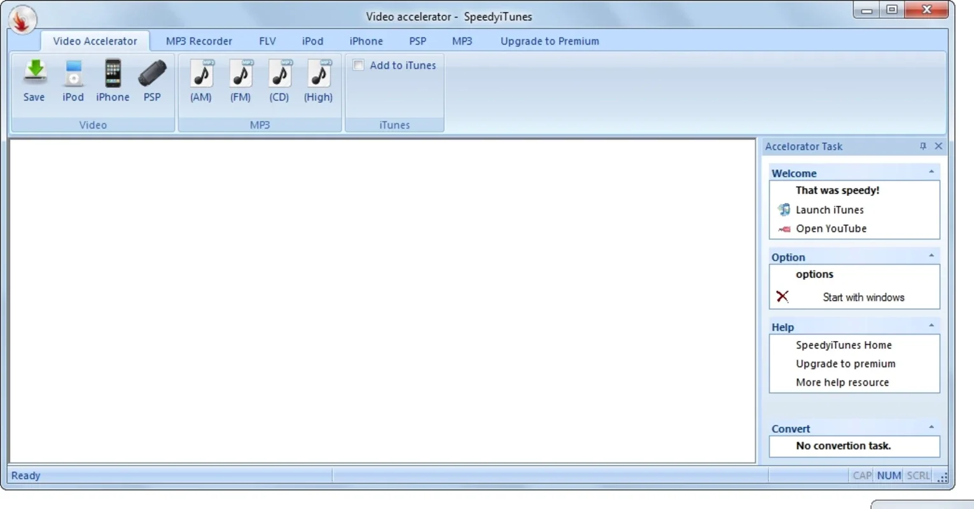Pick the MP3 (AM) quality icon

click(x=201, y=73)
